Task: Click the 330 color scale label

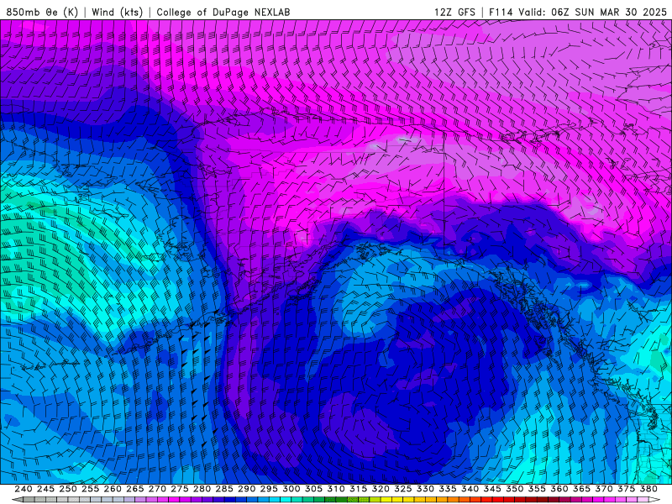Action: click(x=425, y=489)
